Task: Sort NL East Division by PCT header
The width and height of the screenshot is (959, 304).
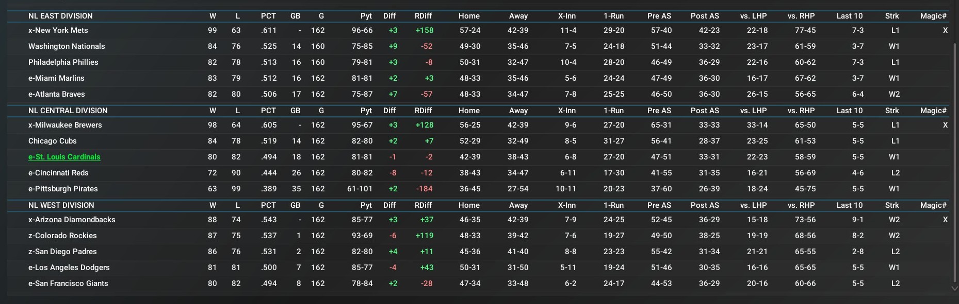Action: pos(268,16)
